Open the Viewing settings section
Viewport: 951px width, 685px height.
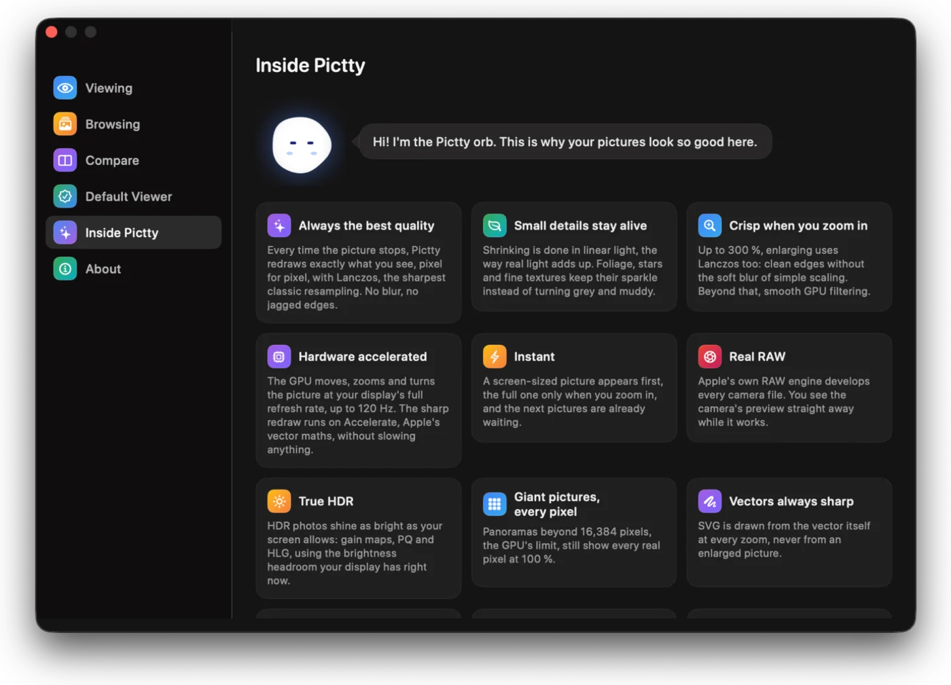click(134, 88)
